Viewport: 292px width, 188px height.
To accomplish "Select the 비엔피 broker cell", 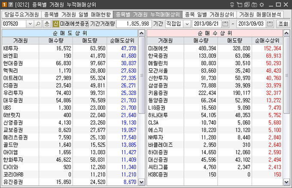I will (21, 56).
